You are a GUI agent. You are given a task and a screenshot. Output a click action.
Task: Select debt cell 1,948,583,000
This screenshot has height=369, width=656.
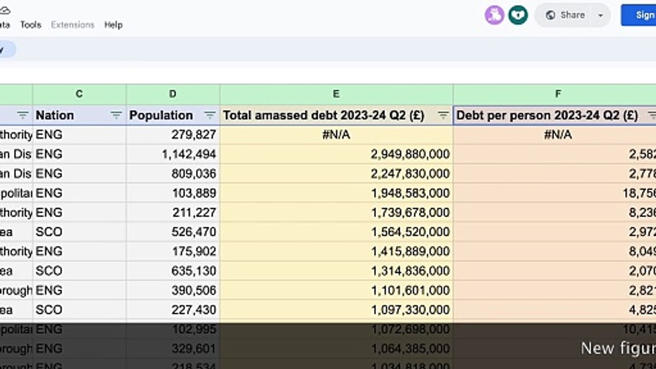(x=336, y=193)
